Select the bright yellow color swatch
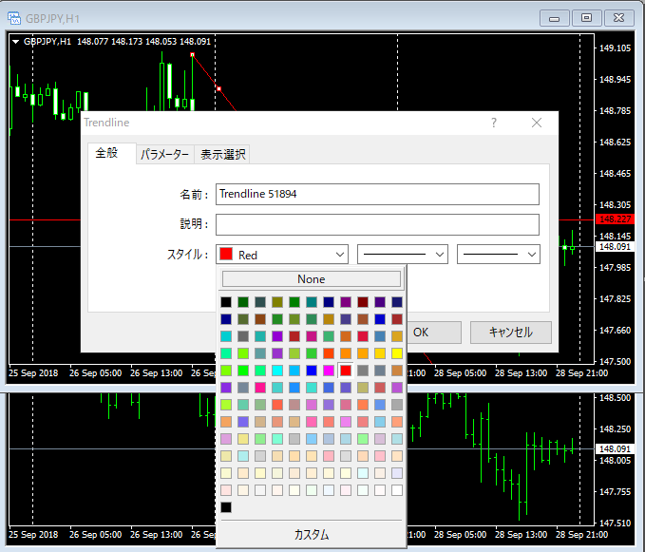Viewport: 645px width, 552px height. [x=397, y=353]
